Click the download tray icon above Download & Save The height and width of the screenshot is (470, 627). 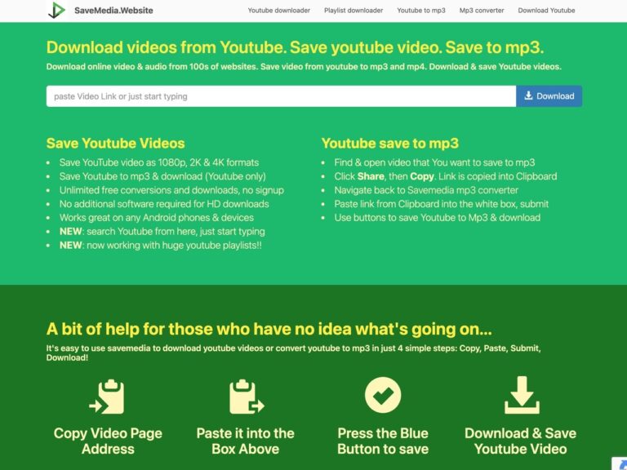coord(522,395)
